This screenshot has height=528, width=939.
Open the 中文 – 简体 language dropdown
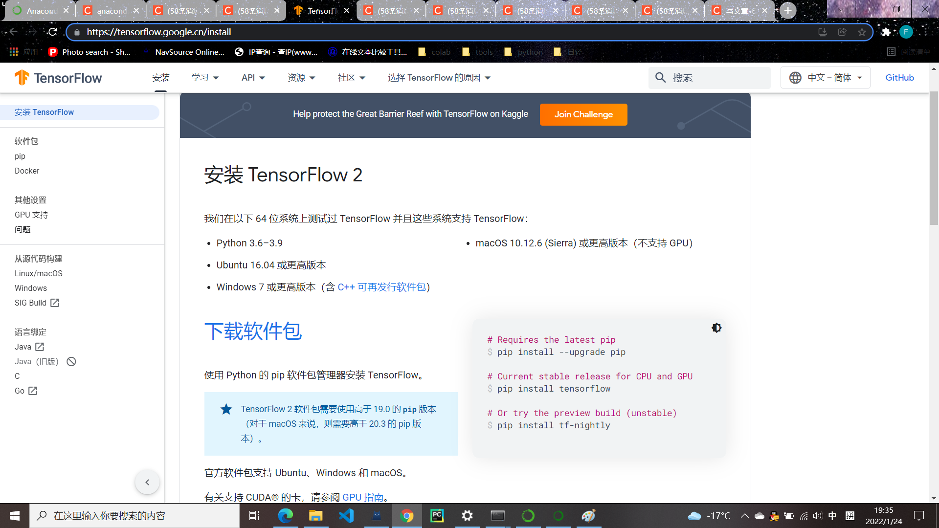click(825, 78)
